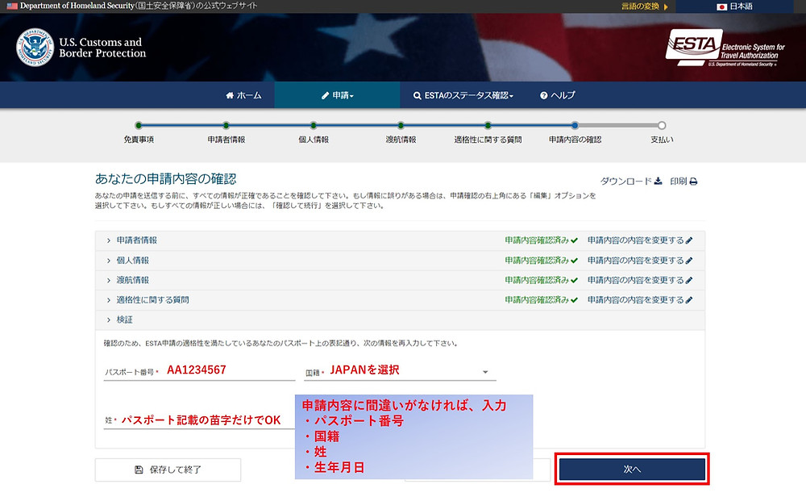Open the 国籍 nationality dropdown
Image resolution: width=806 pixels, height=497 pixels.
400,371
